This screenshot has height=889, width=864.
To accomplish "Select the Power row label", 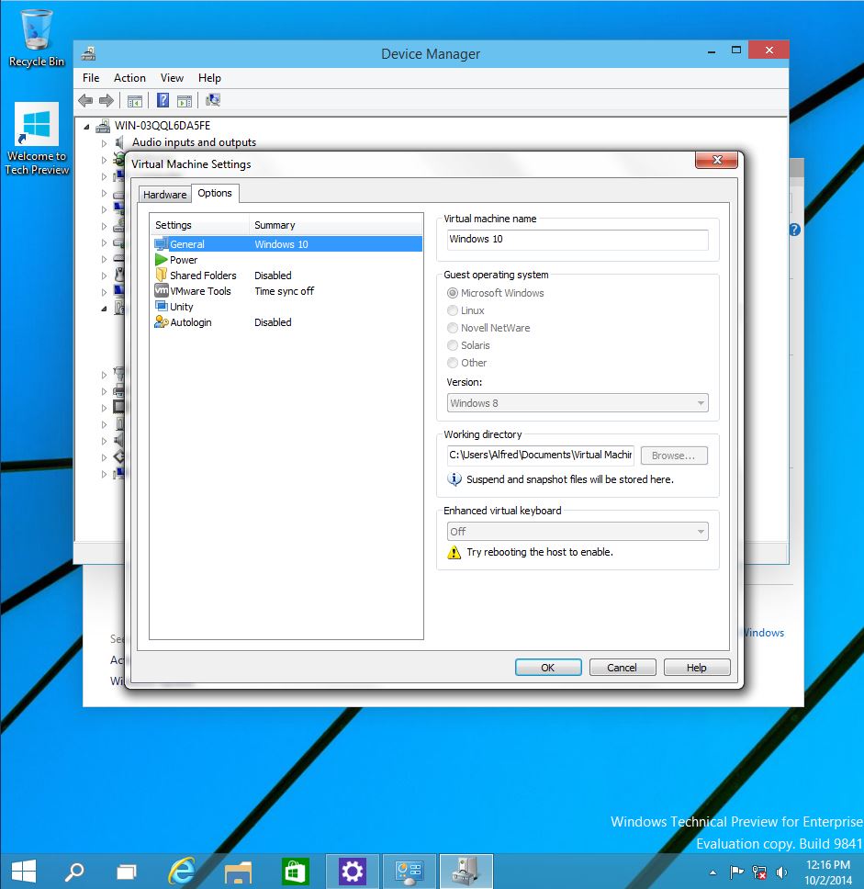I will 184,260.
